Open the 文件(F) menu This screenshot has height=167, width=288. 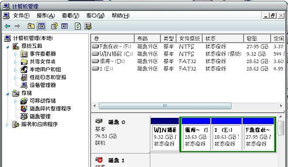click(x=21, y=16)
